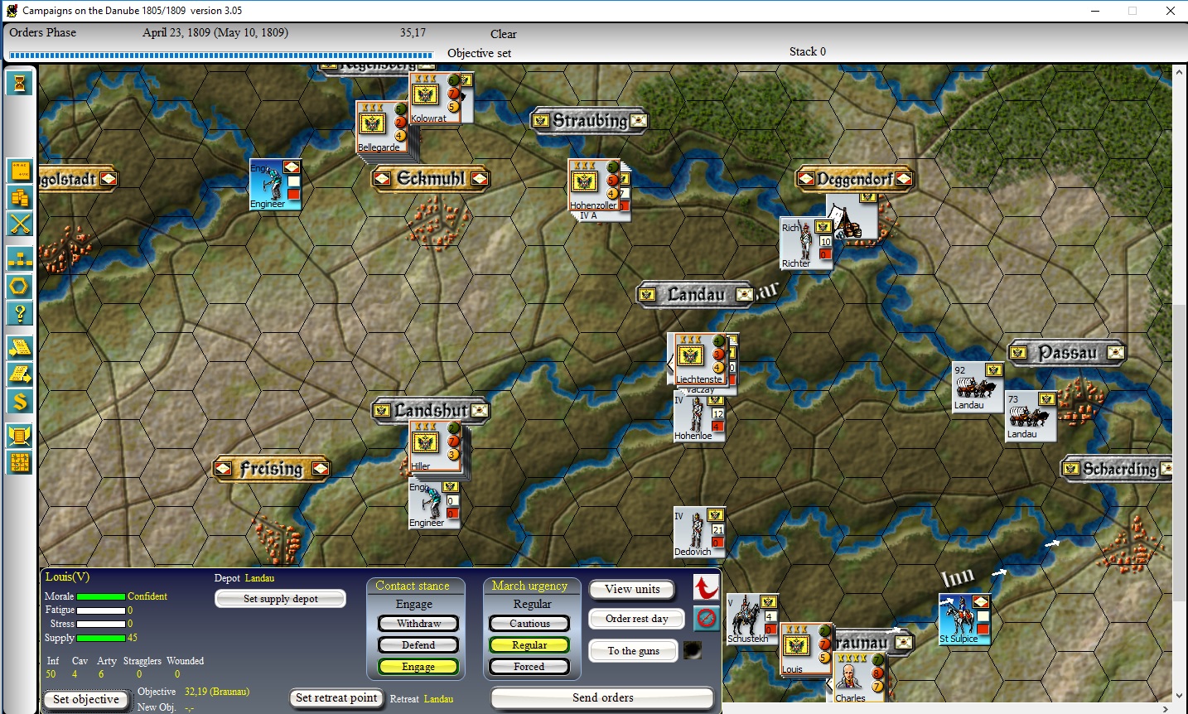The height and width of the screenshot is (714, 1188).
Task: Select the Kolowrat corps counter
Action: pyautogui.click(x=435, y=98)
